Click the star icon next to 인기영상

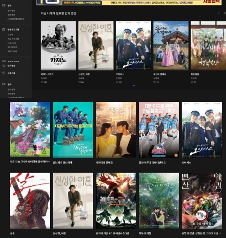click(x=4, y=66)
